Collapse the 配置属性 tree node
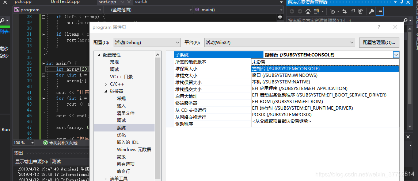418x181 pixels. coord(99,55)
